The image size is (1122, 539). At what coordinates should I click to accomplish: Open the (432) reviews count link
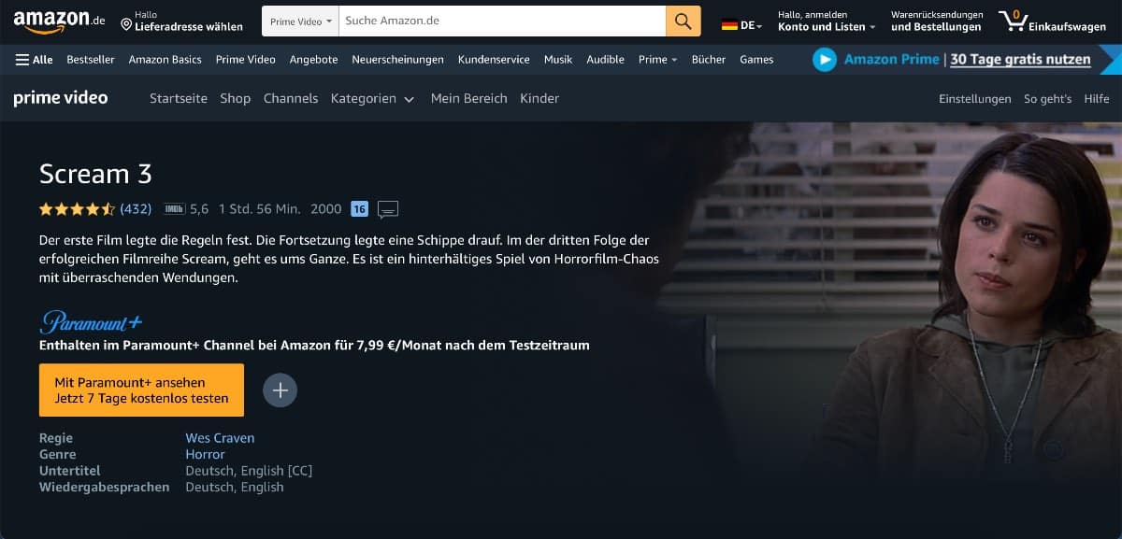[x=136, y=209]
